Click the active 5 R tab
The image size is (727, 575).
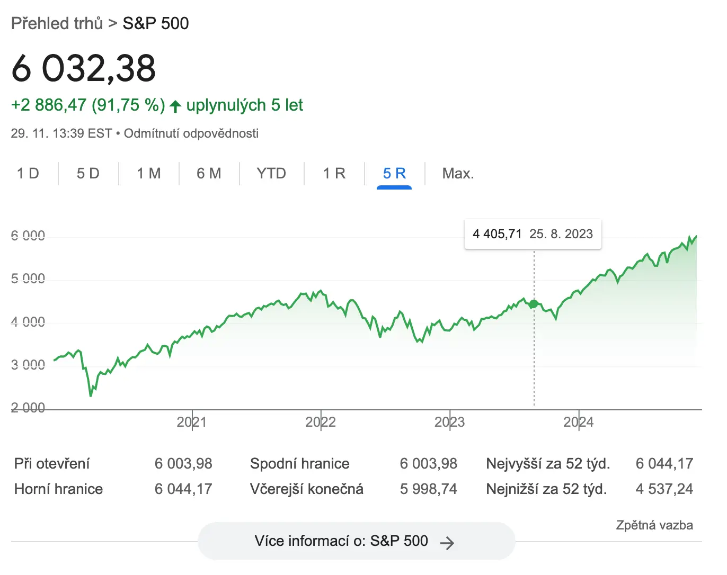pos(394,174)
